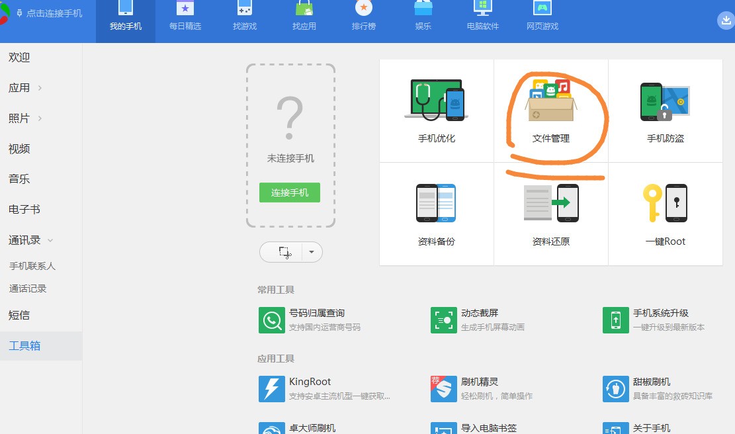
Task: Open the 手机优化 phone optimization tool
Action: click(x=437, y=111)
